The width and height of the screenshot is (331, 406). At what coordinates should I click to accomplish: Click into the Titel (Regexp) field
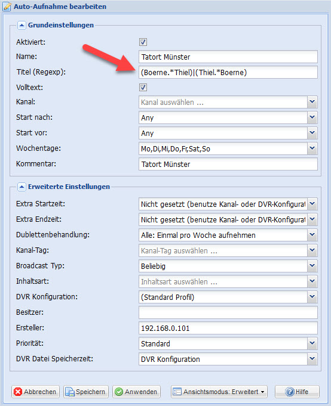tap(228, 72)
